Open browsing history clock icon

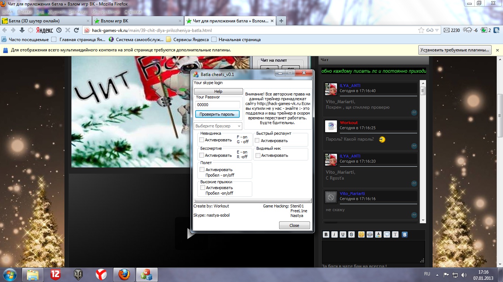coord(59,30)
